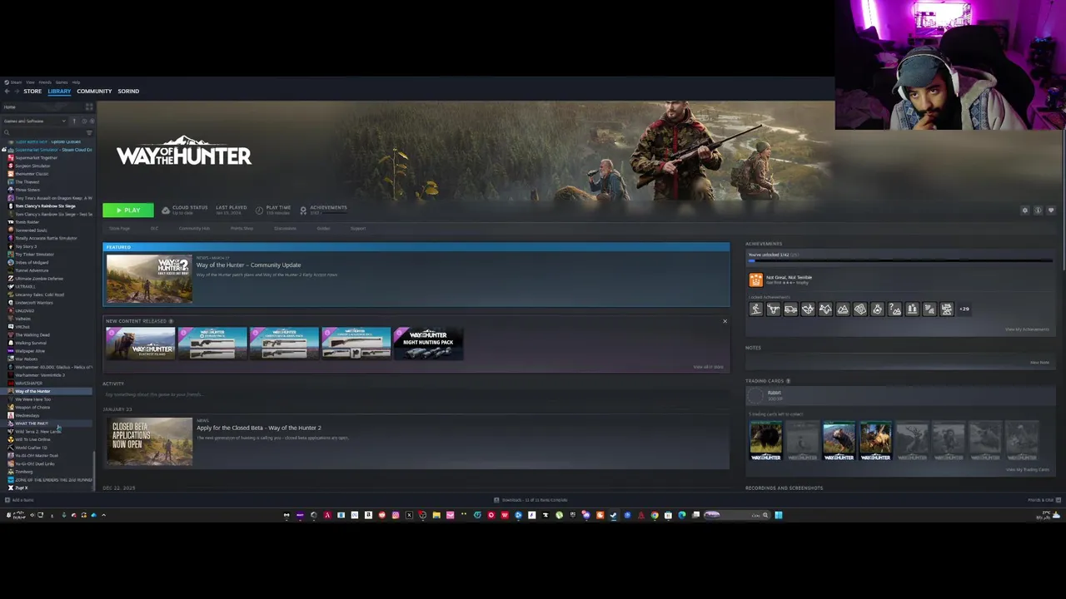Open the Points Shop link
Screen dimensions: 1066x599
tap(242, 228)
